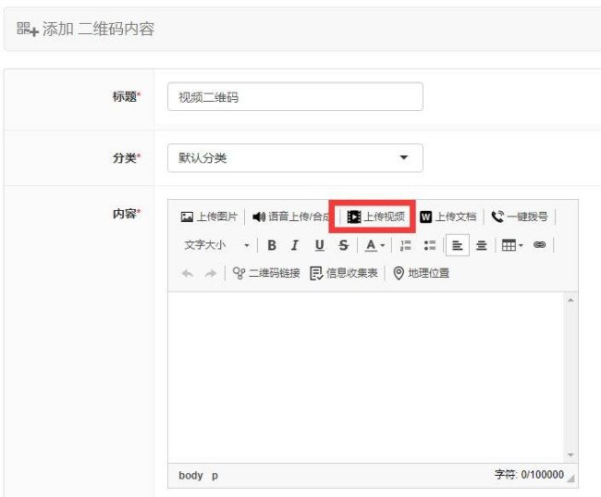The height and width of the screenshot is (497, 601).
Task: Open the category dropdown (默认分类)
Action: [x=295, y=157]
